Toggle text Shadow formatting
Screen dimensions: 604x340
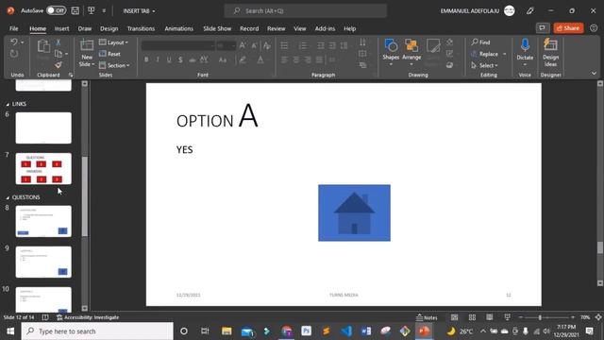(x=180, y=59)
